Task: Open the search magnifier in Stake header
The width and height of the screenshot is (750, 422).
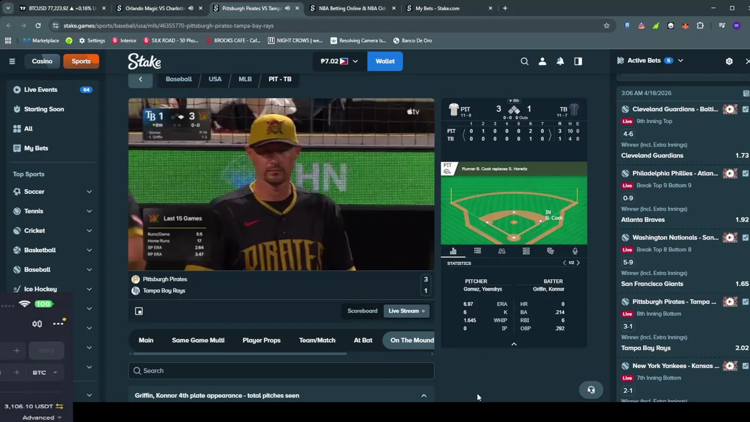Action: pyautogui.click(x=524, y=61)
